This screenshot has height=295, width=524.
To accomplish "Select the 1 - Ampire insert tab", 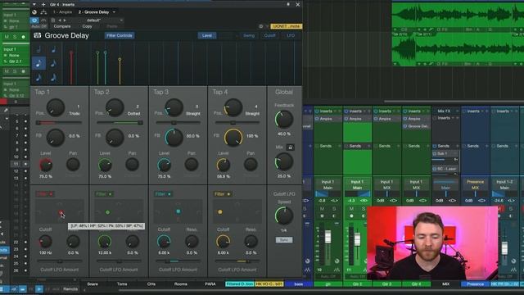I will coord(62,12).
